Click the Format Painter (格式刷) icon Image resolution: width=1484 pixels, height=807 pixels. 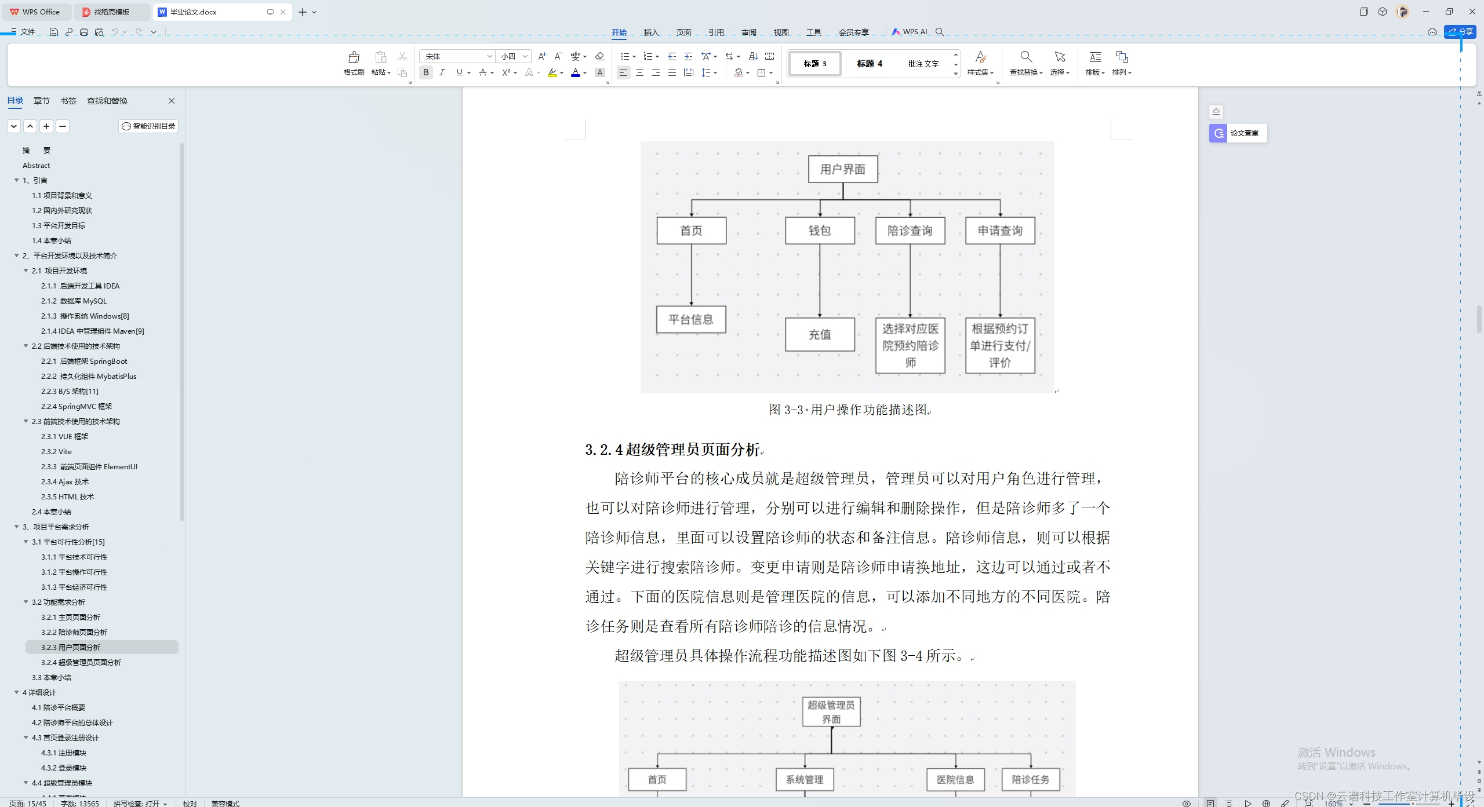click(x=354, y=57)
